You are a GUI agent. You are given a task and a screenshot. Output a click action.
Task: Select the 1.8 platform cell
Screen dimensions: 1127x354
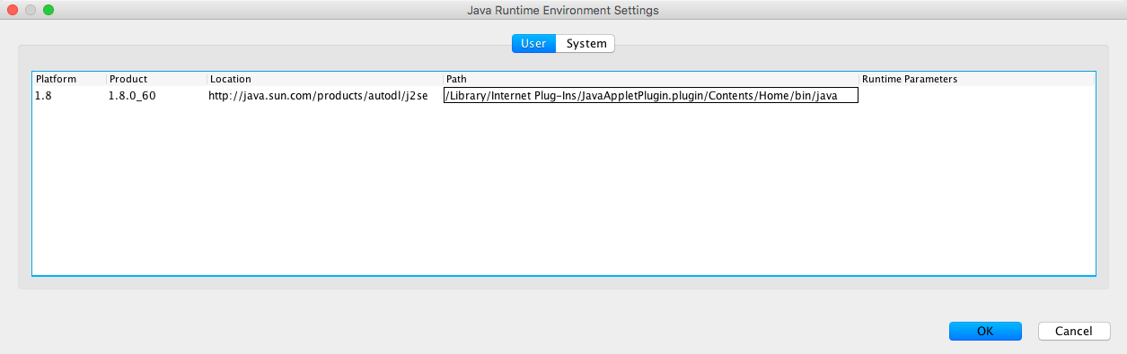click(x=69, y=95)
